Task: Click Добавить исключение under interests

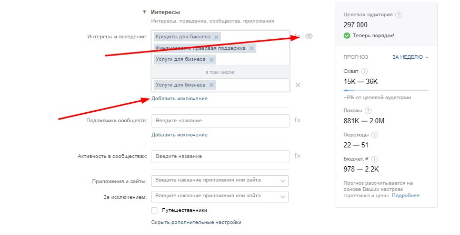Action: click(x=179, y=99)
